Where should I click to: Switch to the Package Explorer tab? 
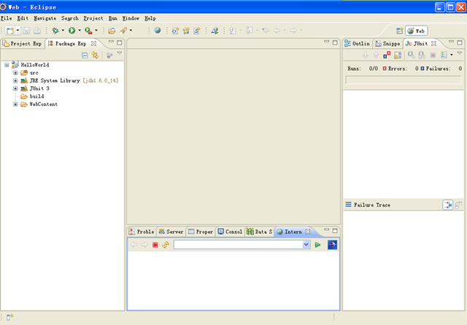[68, 44]
